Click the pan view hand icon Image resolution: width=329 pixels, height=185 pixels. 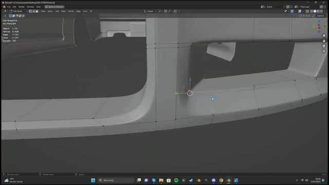[x=324, y=41]
